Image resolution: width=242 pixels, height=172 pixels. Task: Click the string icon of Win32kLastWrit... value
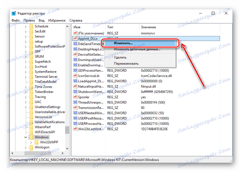pyautogui.click(x=75, y=129)
